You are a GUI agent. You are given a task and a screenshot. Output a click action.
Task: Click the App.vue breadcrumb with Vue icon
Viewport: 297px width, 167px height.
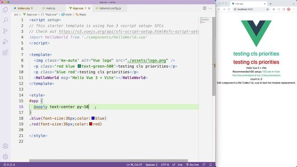point(30,14)
